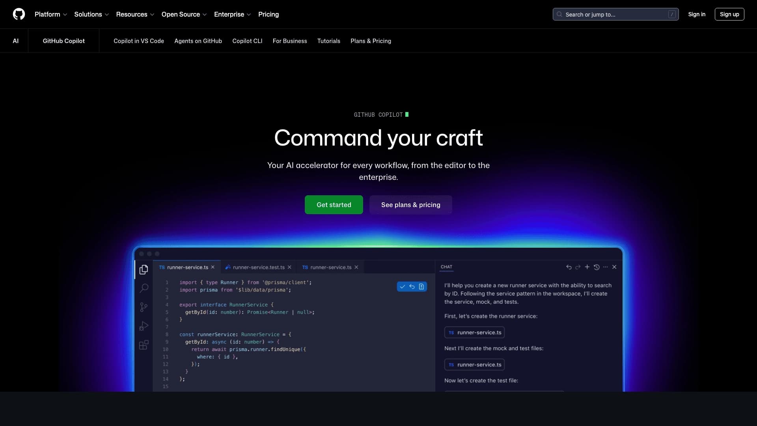Open the Extensions icon in the editor sidebar
Screen dimensions: 757x426
[144, 345]
